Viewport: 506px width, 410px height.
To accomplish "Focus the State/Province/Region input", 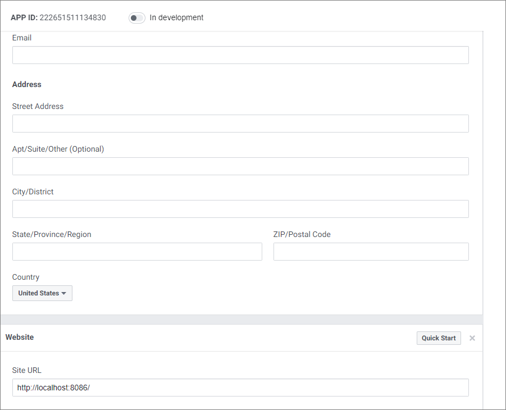I will click(137, 252).
